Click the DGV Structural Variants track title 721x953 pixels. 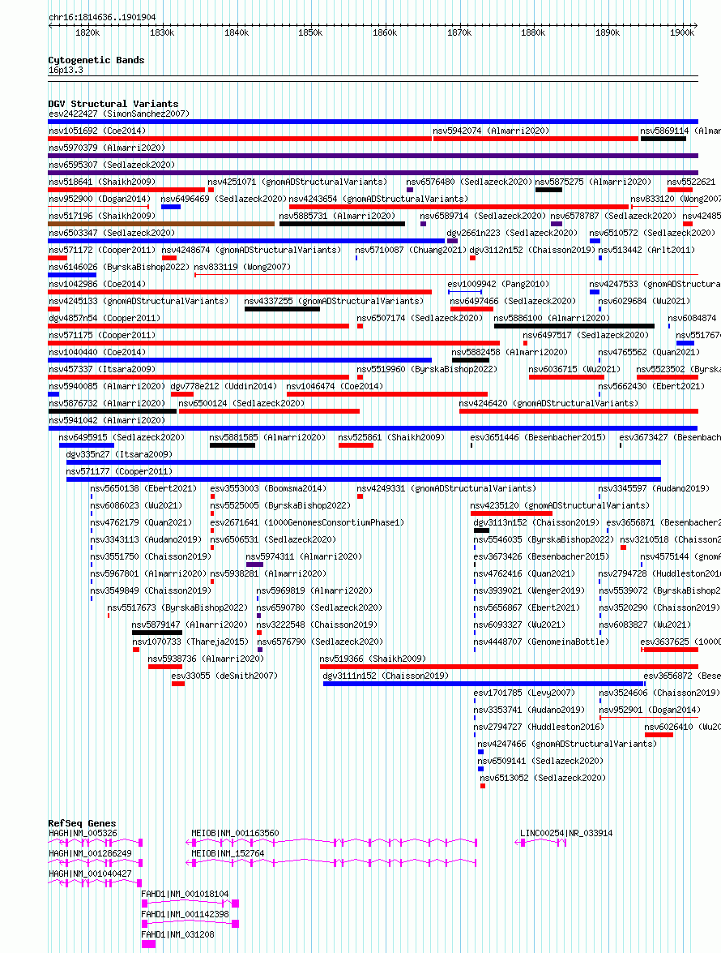coord(113,103)
